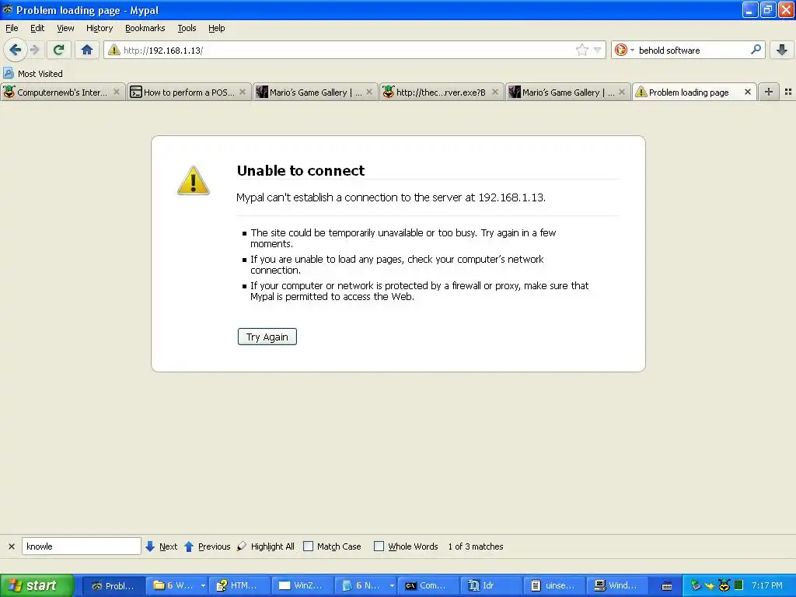Viewport: 796px width, 597px height.
Task: Click the Forward arrow button
Action: [34, 50]
